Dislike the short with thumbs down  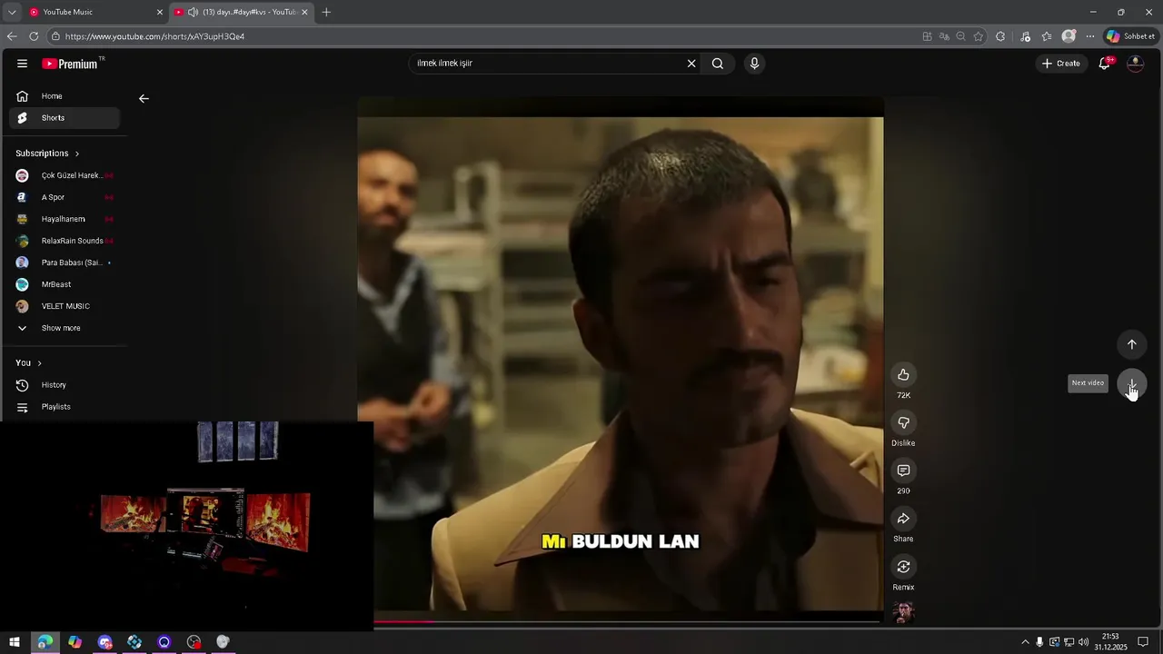pyautogui.click(x=903, y=422)
